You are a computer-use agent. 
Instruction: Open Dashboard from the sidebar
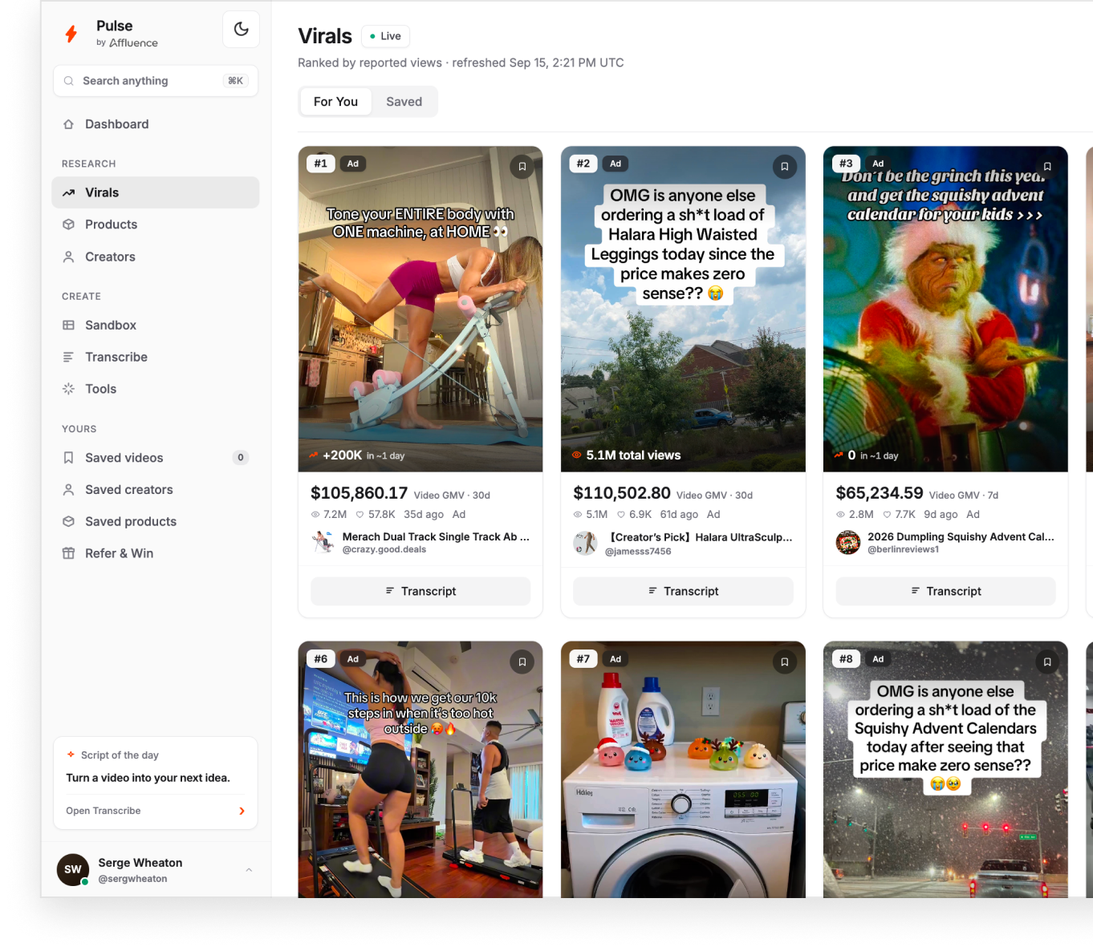point(156,124)
